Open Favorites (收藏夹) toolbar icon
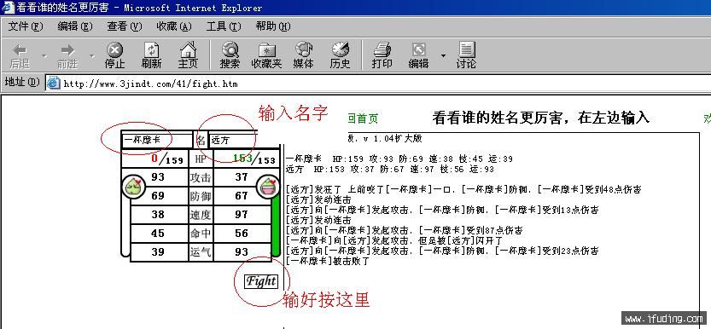The width and height of the screenshot is (711, 329). (x=266, y=49)
